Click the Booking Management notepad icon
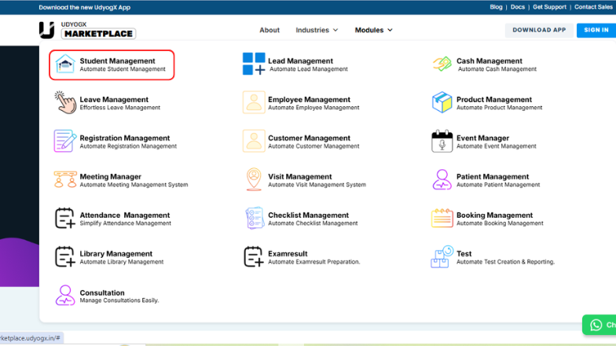The image size is (616, 346). [442, 218]
